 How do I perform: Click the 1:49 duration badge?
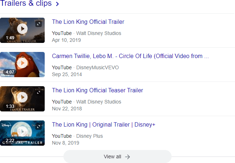(x=10, y=38)
